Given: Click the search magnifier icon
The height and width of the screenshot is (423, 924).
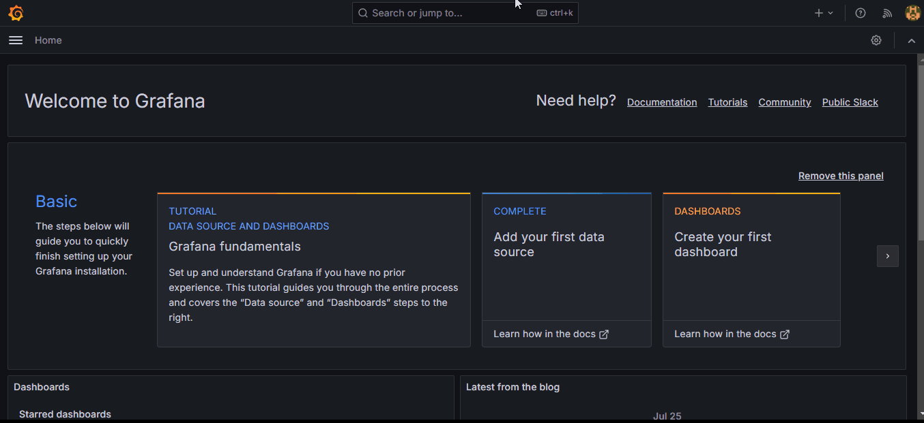Looking at the screenshot, I should coord(363,13).
